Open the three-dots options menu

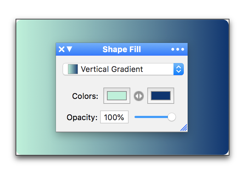[x=178, y=49]
